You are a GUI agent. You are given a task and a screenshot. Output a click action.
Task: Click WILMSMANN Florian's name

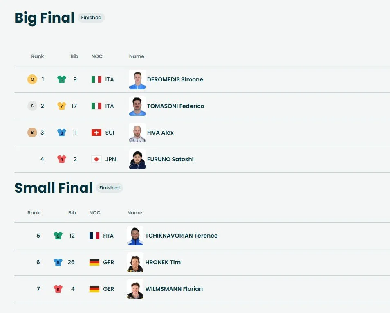click(x=174, y=289)
